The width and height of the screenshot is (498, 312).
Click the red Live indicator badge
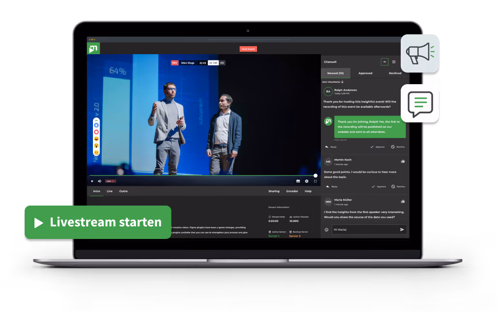[110, 181]
